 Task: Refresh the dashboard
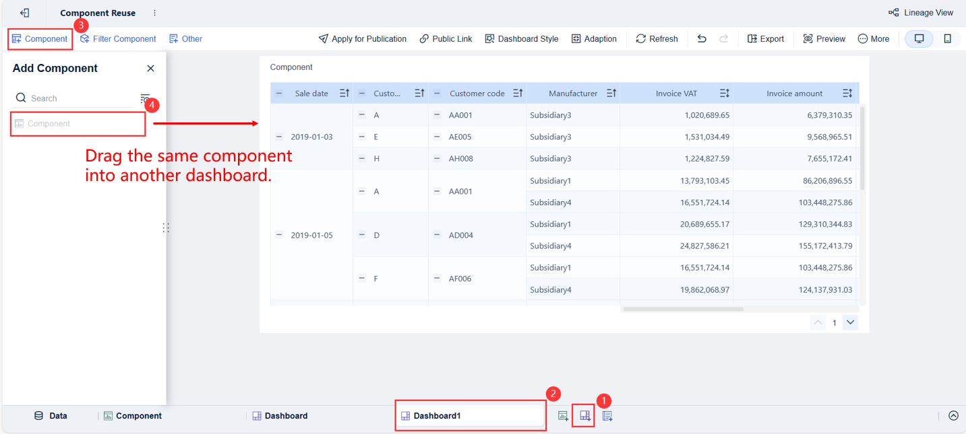[x=657, y=39]
